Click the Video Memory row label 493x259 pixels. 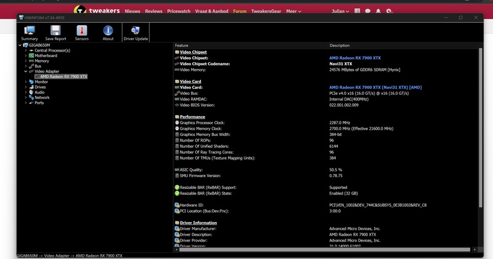pyautogui.click(x=193, y=70)
